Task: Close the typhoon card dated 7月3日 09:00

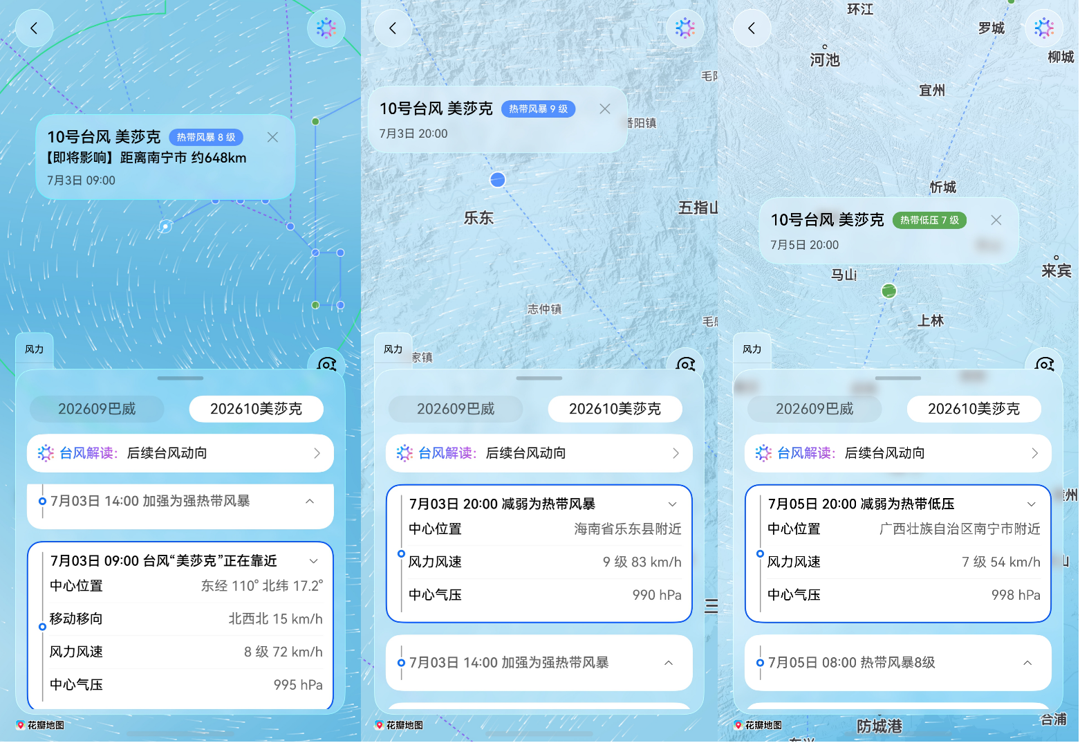Action: 273,137
